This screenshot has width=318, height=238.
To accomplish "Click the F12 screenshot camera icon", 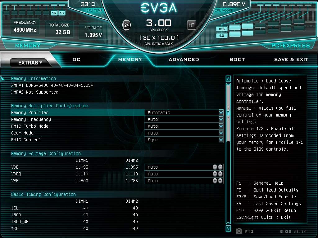I will 239,231.
